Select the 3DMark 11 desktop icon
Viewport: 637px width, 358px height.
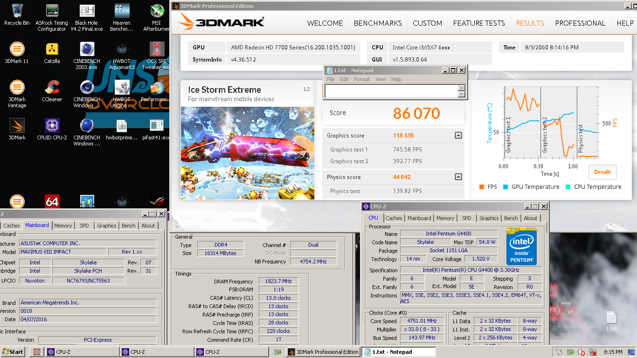point(17,53)
